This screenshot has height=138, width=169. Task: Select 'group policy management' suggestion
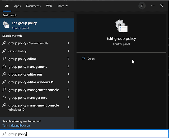coord(37,67)
